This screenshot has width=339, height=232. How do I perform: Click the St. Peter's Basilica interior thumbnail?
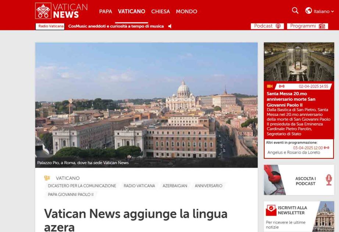pyautogui.click(x=299, y=62)
